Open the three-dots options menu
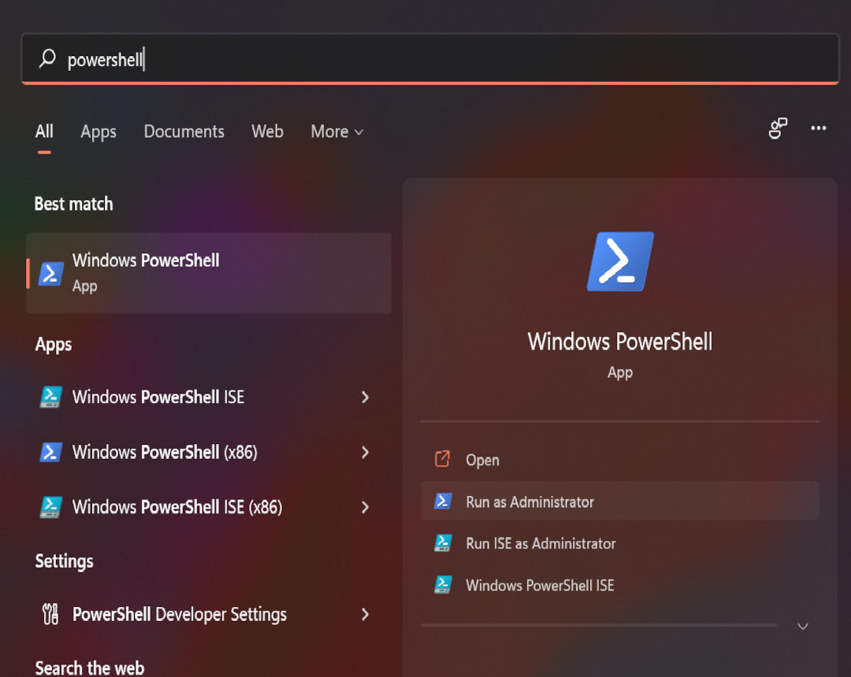Screen dimensions: 851x677 pyautogui.click(x=819, y=128)
